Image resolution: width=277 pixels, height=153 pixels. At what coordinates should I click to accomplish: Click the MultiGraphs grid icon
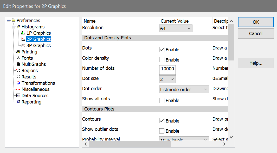[x=18, y=64]
